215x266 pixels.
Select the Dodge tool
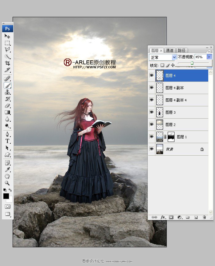7,126
